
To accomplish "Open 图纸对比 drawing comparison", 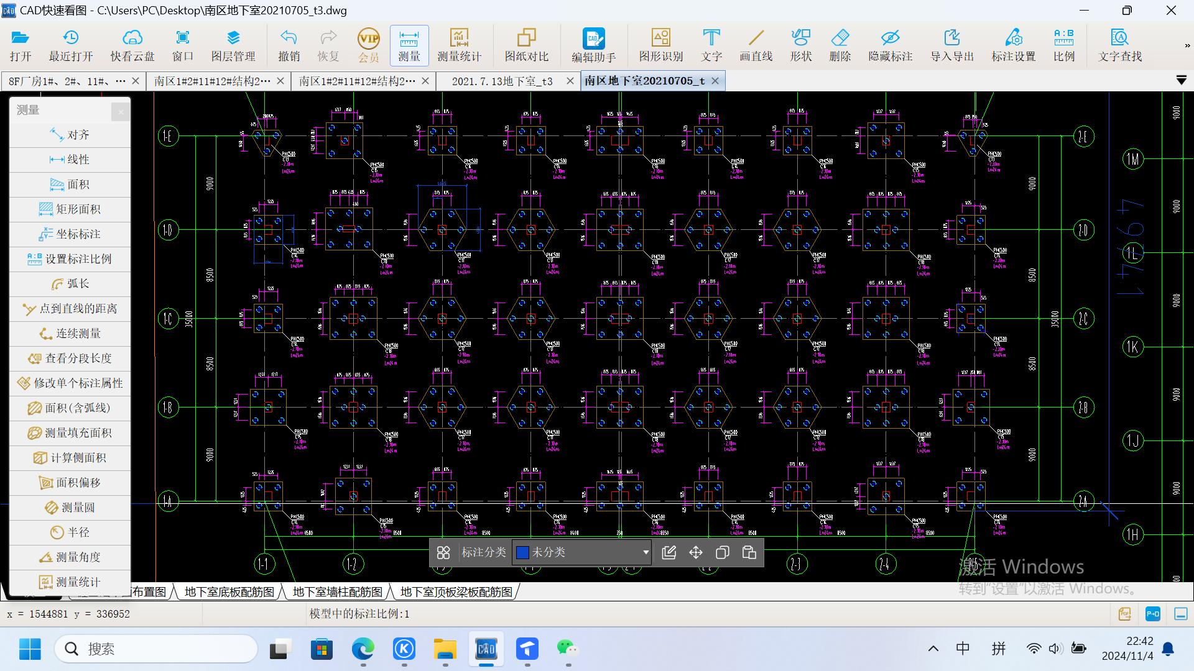I will click(x=527, y=45).
